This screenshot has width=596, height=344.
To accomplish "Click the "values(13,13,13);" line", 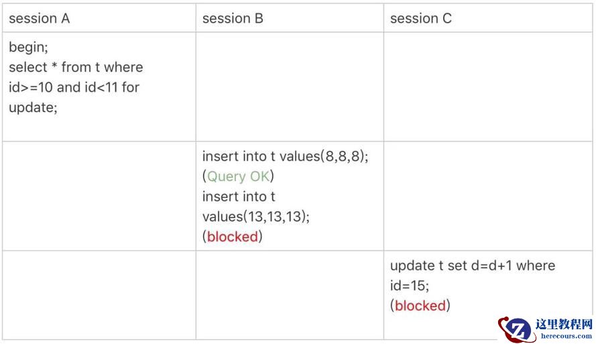I will [256, 217].
